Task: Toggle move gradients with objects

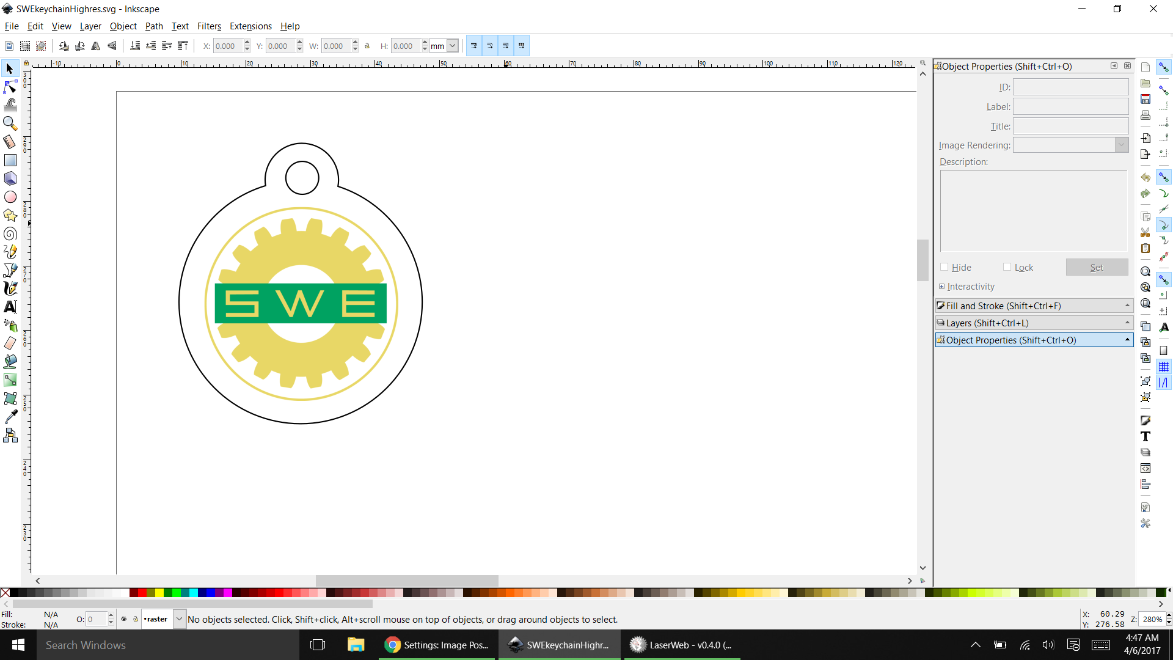Action: [506, 46]
